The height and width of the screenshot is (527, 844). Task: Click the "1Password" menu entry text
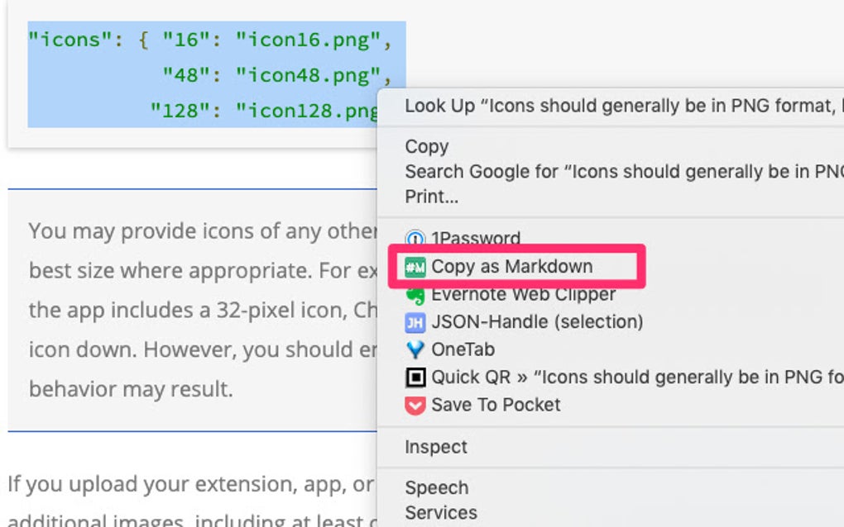pos(474,238)
